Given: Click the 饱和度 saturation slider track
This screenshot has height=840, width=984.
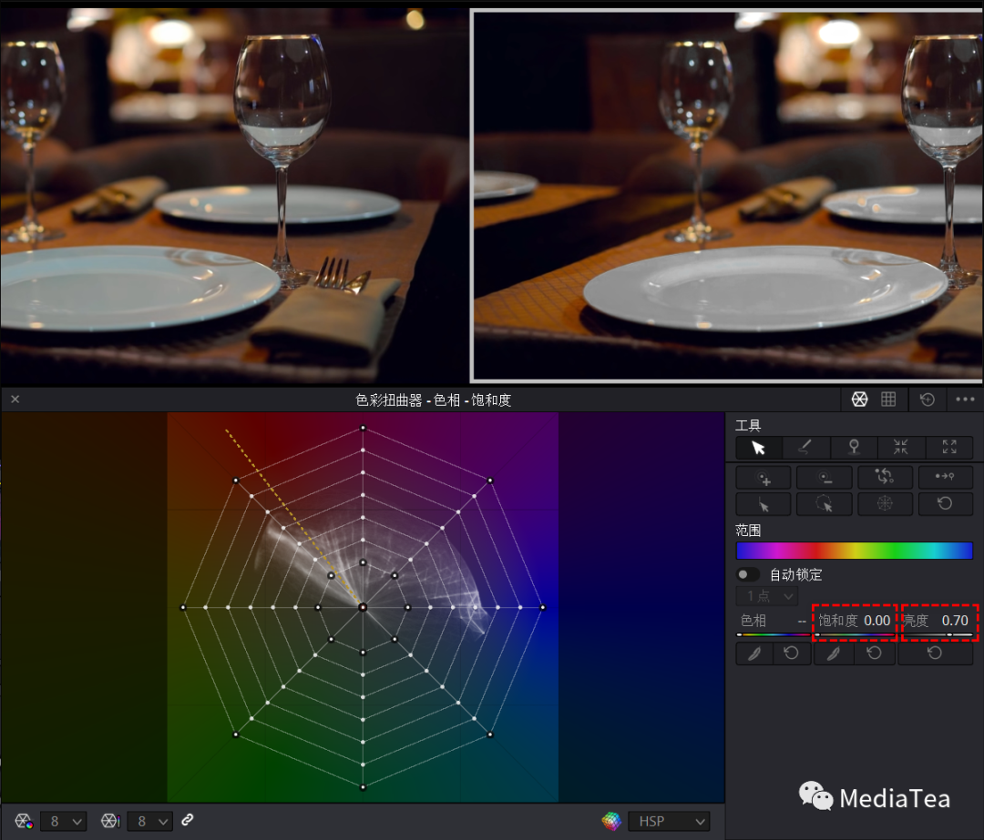Looking at the screenshot, I should tap(855, 635).
